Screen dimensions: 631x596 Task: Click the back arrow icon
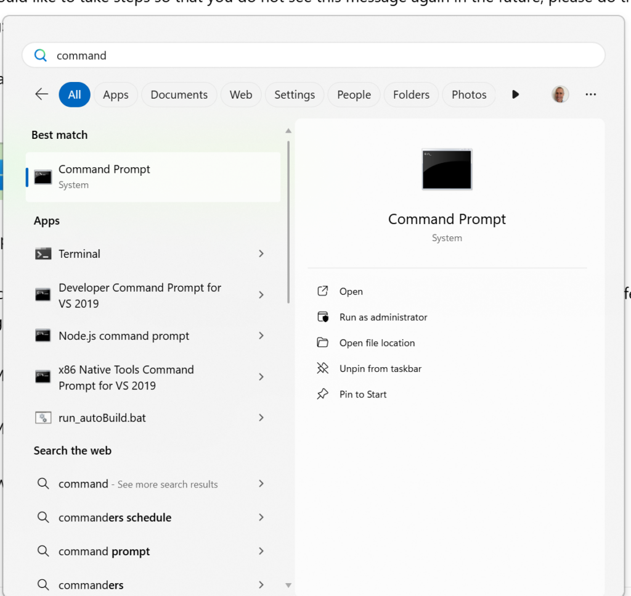[41, 94]
